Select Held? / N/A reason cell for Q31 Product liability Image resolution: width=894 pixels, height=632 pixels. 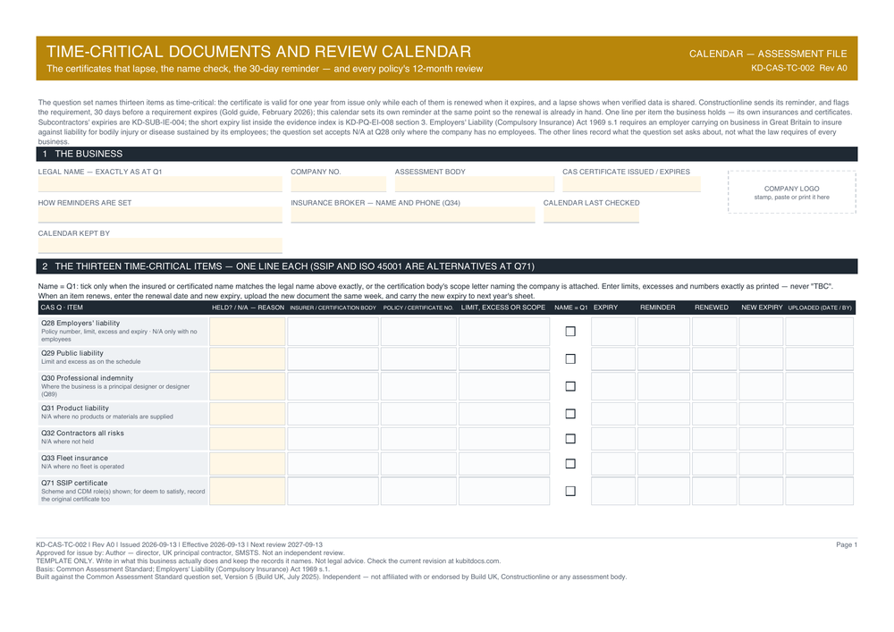[248, 414]
